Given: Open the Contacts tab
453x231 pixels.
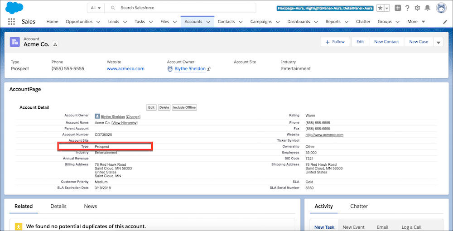Looking at the screenshot, I should point(226,22).
